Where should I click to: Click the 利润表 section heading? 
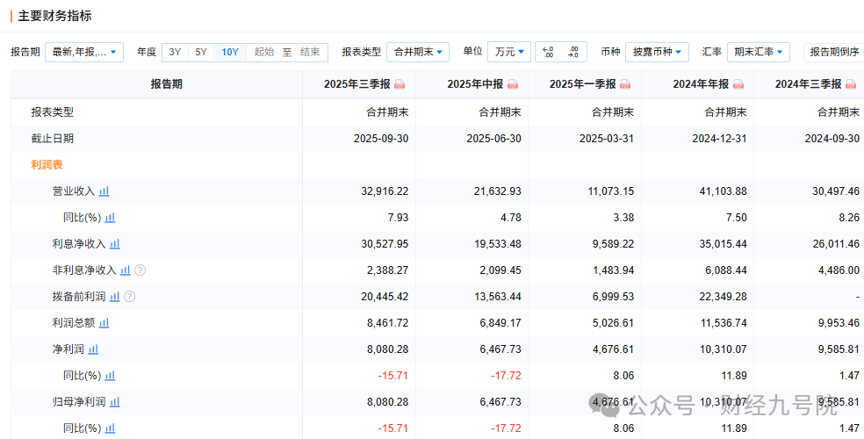pos(47,164)
